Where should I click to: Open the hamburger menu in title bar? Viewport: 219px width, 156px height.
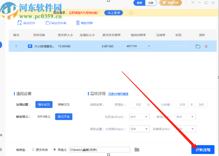click(193, 3)
